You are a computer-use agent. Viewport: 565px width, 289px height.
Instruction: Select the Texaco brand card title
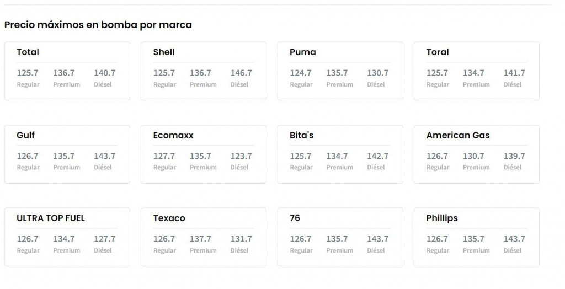coord(169,218)
